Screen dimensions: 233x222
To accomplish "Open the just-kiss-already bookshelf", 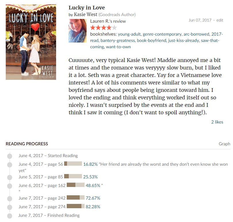I will pos(184,40).
